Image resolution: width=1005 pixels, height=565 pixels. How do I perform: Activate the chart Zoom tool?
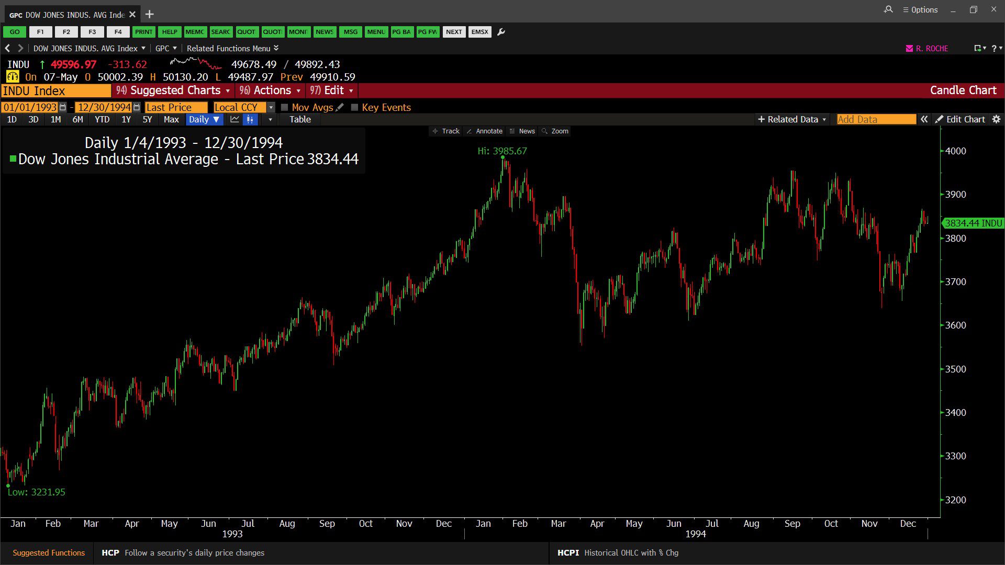point(555,131)
